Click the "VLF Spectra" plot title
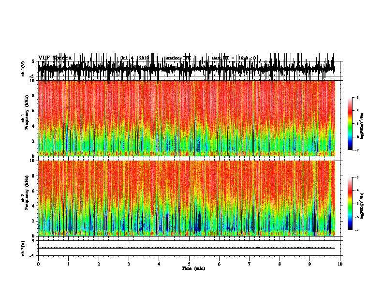Image resolution: width=383 pixels, height=296 pixels. point(55,58)
